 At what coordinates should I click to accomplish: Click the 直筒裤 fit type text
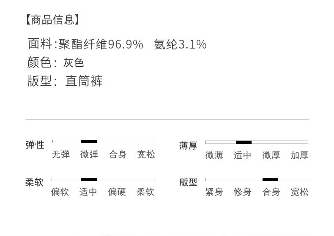(84, 81)
